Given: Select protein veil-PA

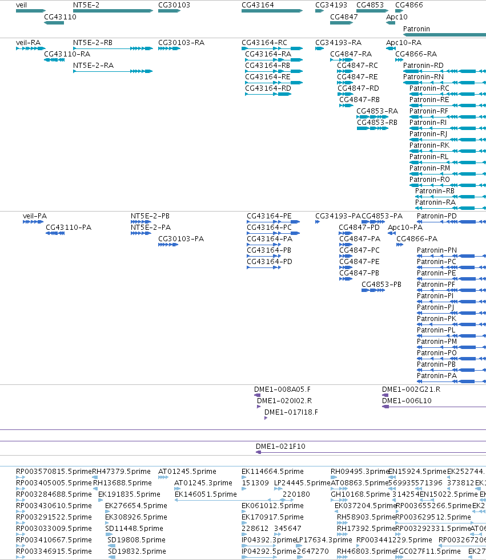Looking at the screenshot, I should tap(35, 216).
